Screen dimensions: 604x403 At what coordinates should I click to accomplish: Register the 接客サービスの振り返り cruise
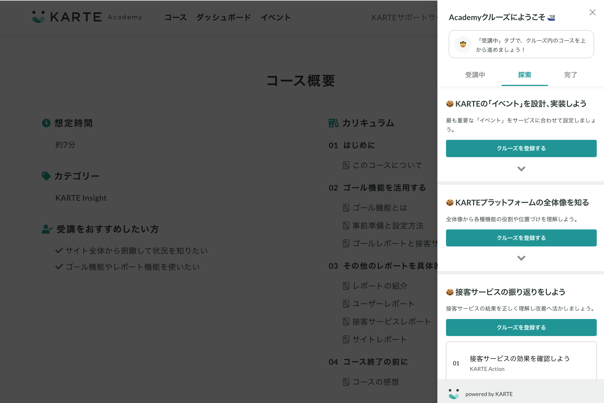point(521,327)
